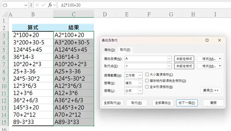
Task: Enable 全半形須相符 checkbox
Action: click(x=147, y=87)
